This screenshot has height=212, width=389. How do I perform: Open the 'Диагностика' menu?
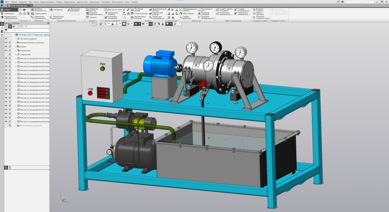coord(82,2)
